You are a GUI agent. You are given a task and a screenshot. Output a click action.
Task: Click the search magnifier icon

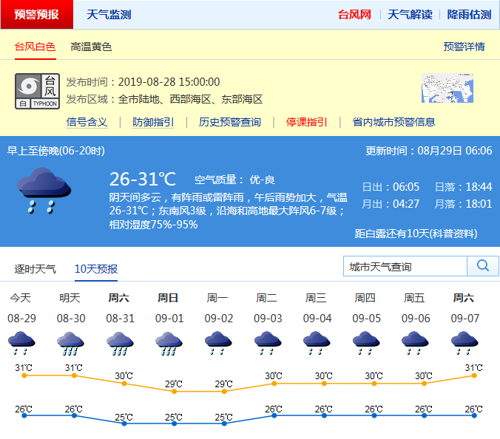483,266
